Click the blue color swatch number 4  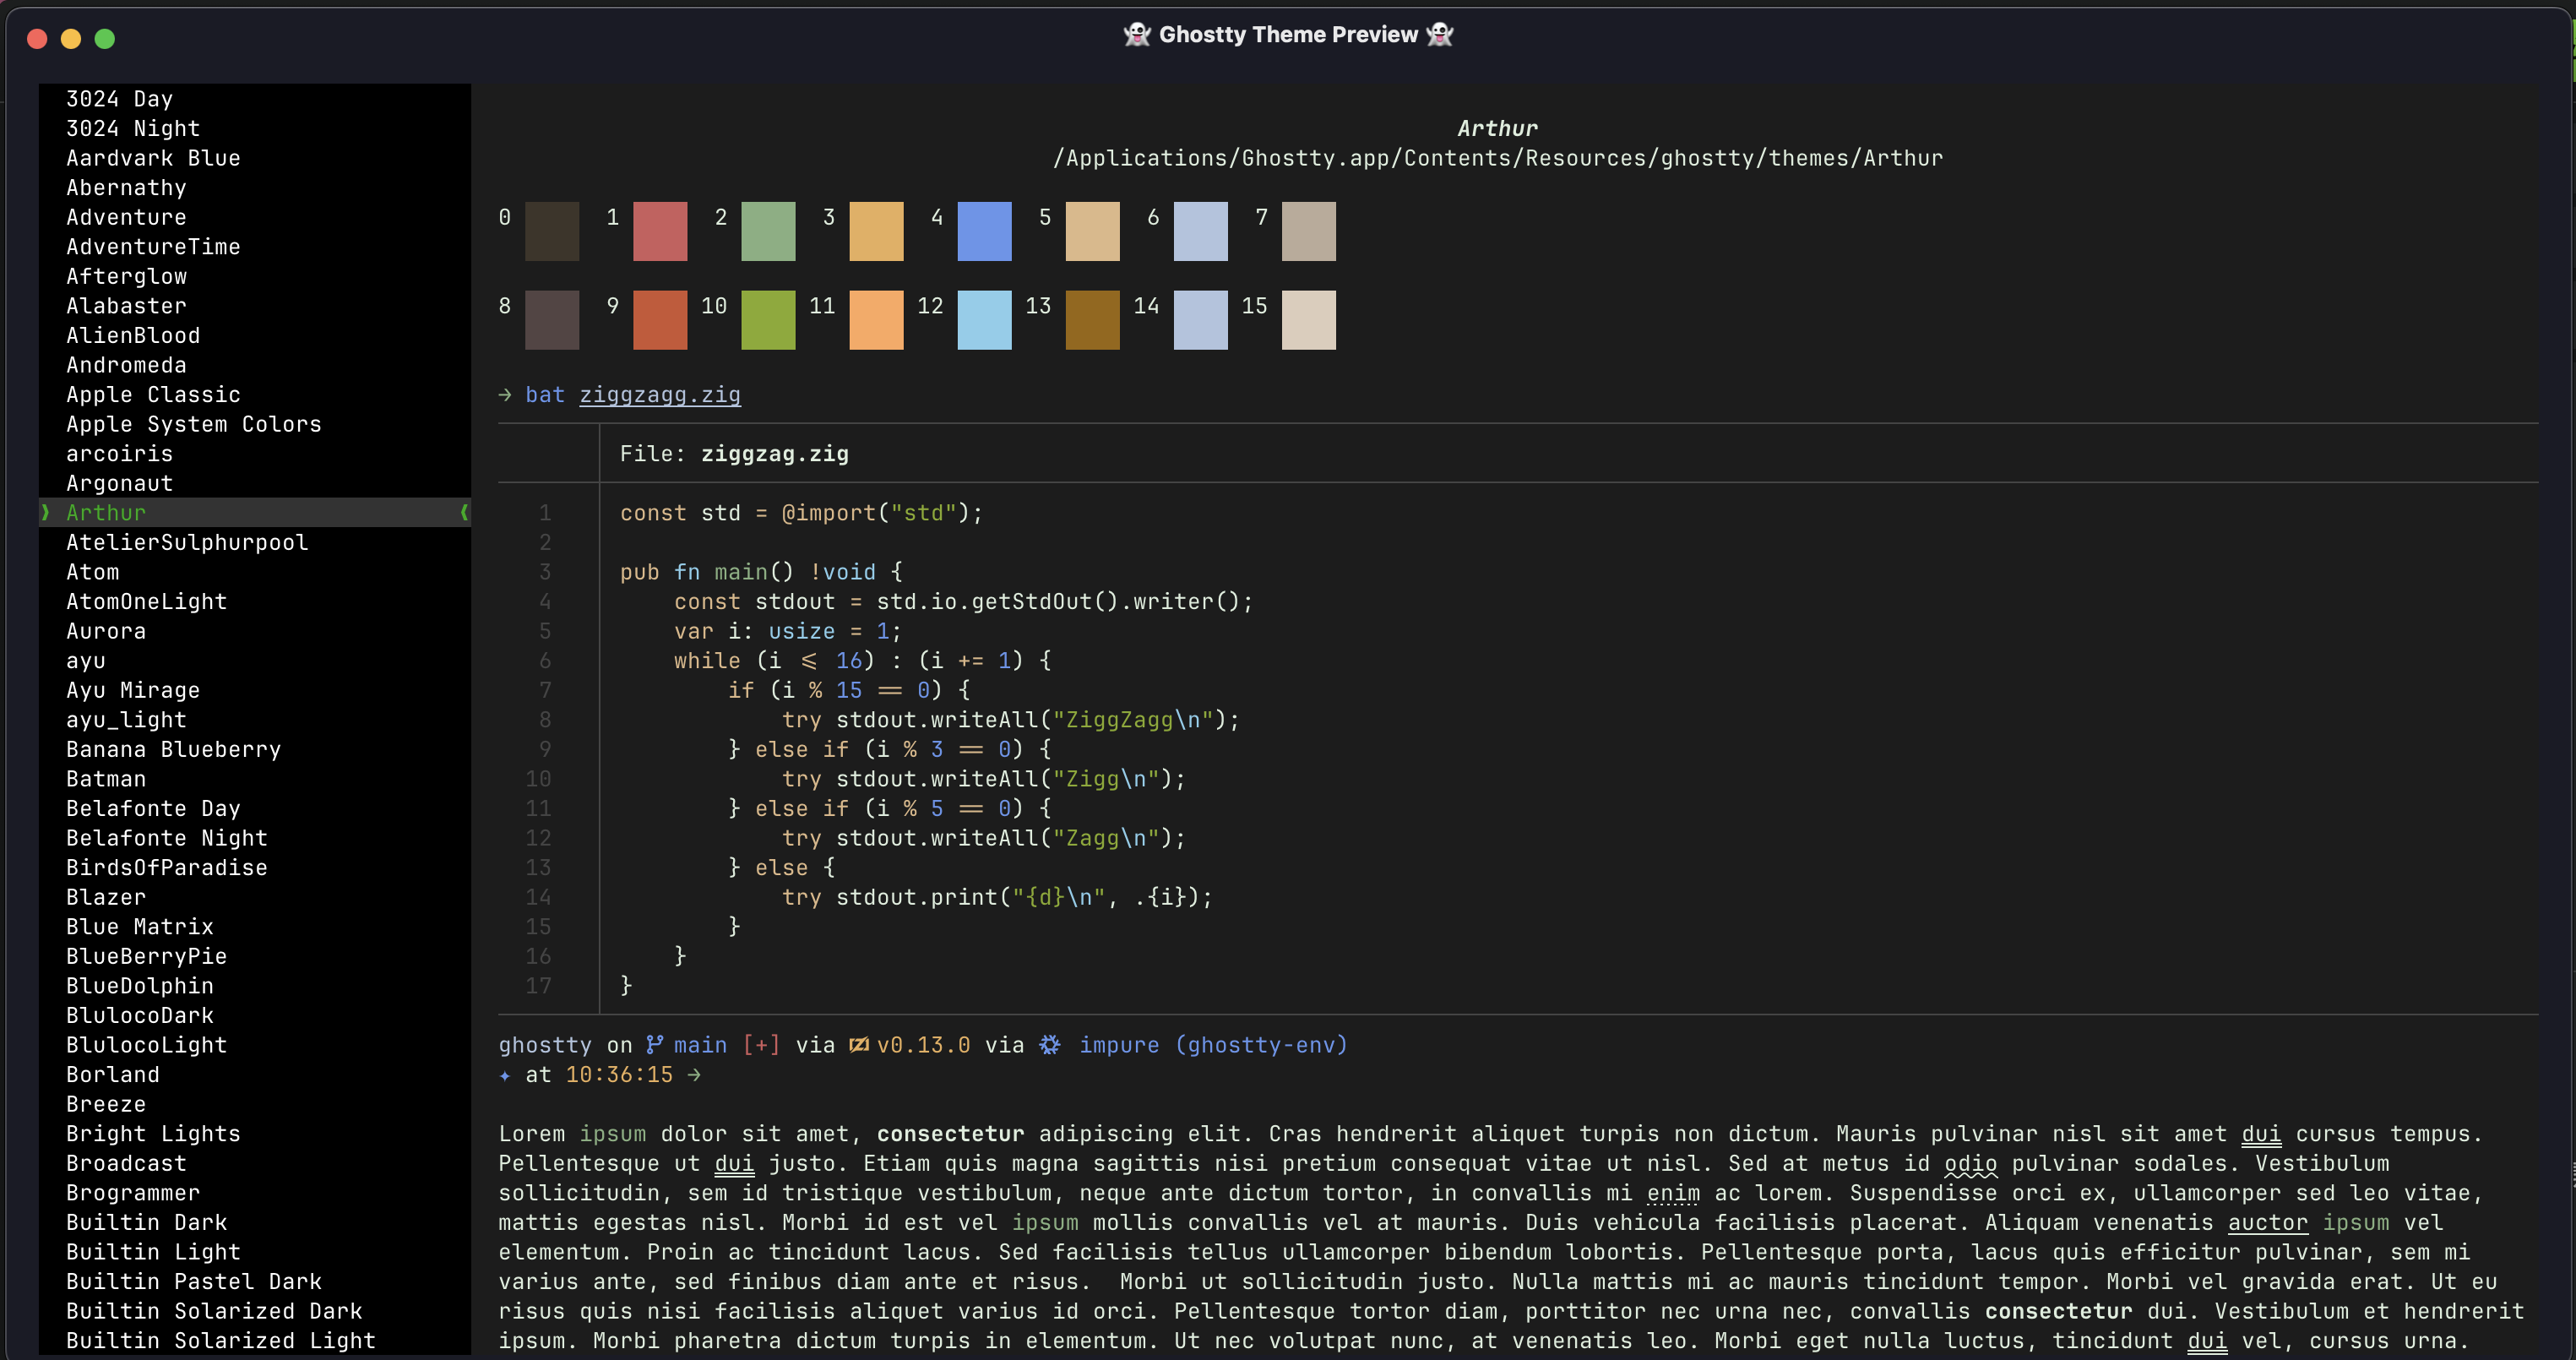pos(984,231)
